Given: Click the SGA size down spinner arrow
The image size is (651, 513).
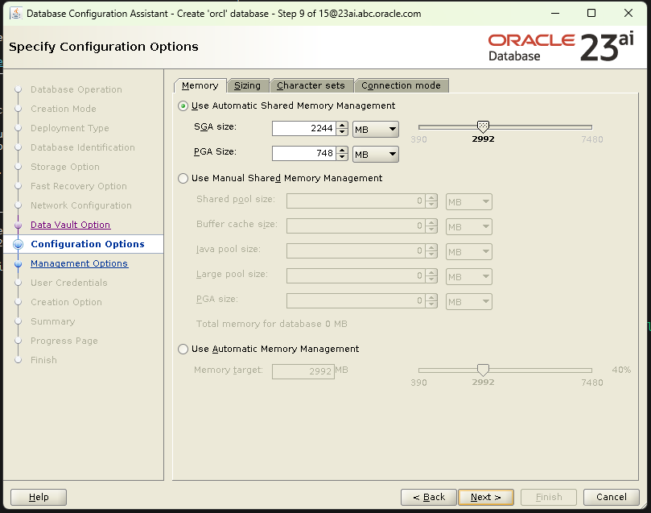Looking at the screenshot, I should click(x=342, y=133).
